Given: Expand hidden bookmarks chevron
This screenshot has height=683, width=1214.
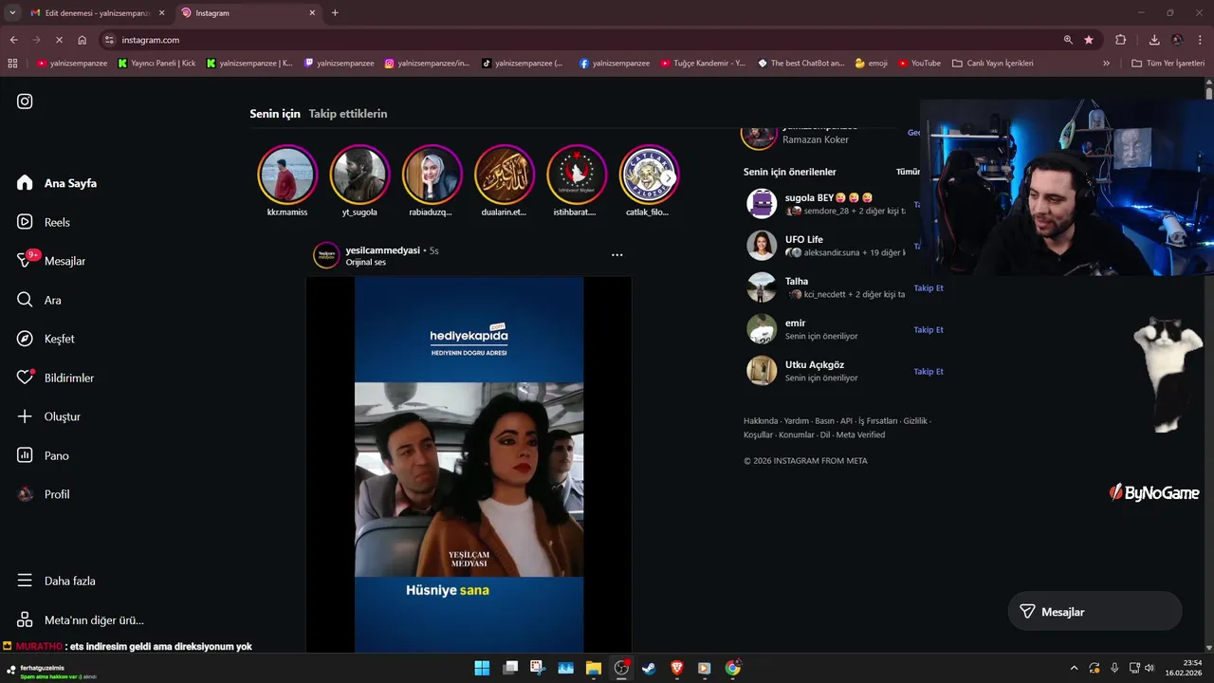Looking at the screenshot, I should pyautogui.click(x=1106, y=64).
